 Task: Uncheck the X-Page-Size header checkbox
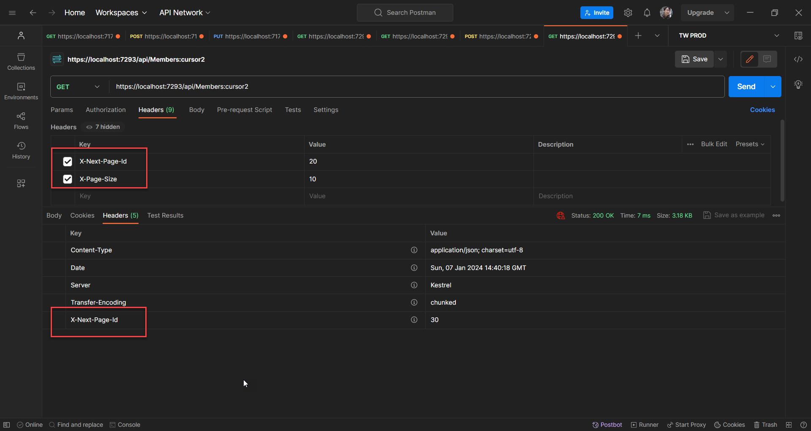[68, 179]
